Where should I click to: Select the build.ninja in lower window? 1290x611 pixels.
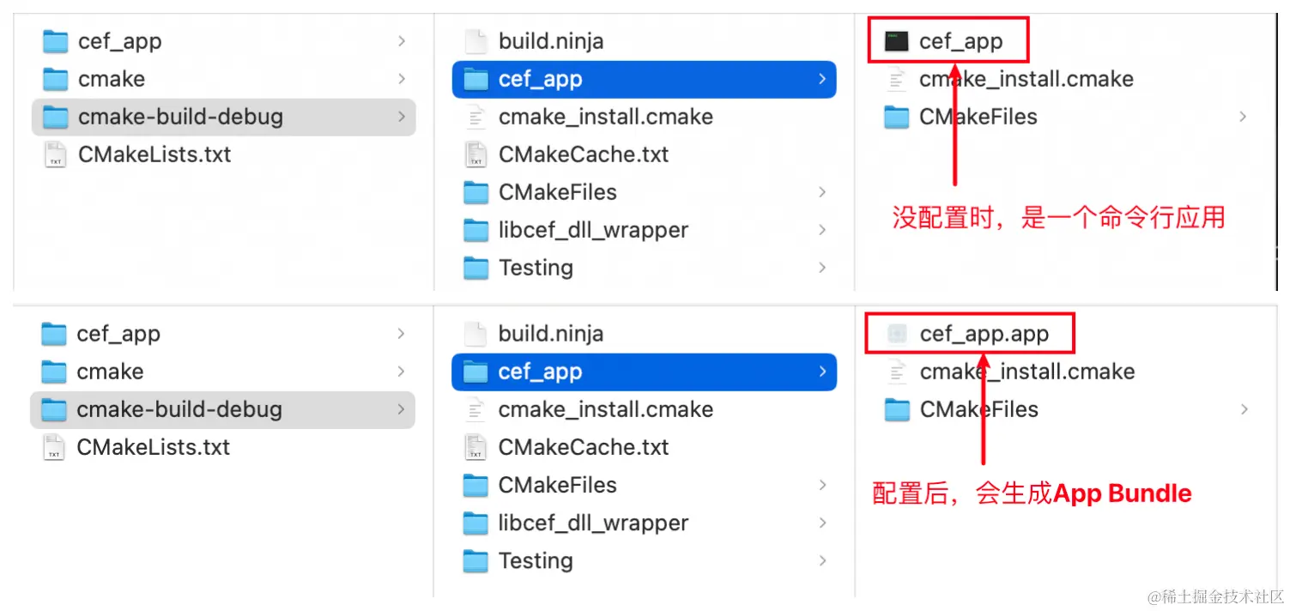click(x=550, y=333)
